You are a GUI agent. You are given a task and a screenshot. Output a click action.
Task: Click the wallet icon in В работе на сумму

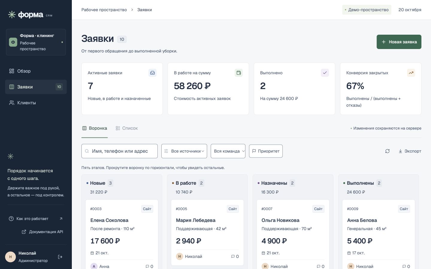pos(239,73)
